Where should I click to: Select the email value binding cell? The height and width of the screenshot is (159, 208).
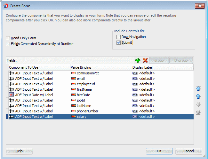[x=101, y=79]
